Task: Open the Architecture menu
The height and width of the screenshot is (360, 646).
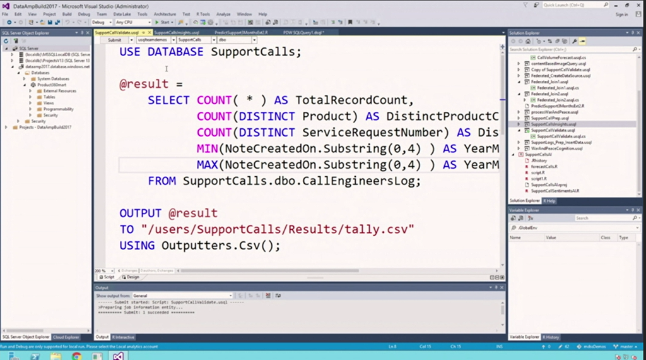Action: point(165,14)
